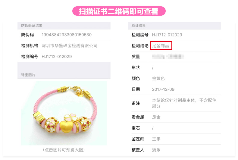
Task: Open the bracelet jewelry image preview
Action: tap(64, 113)
